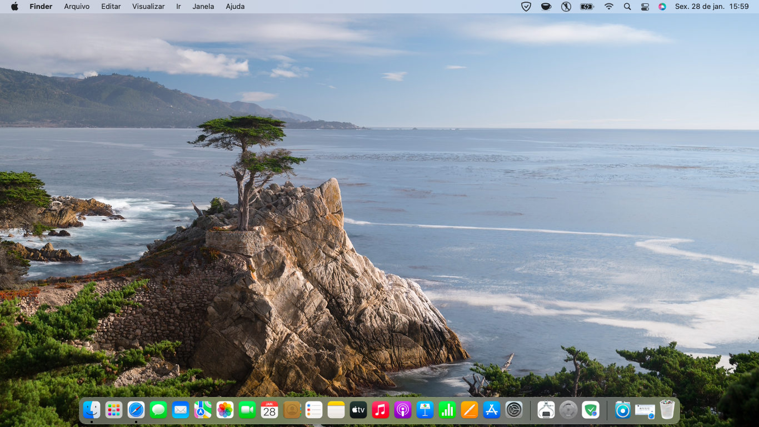The image size is (759, 427).
Task: Expand the battery status menu
Action: [587, 7]
